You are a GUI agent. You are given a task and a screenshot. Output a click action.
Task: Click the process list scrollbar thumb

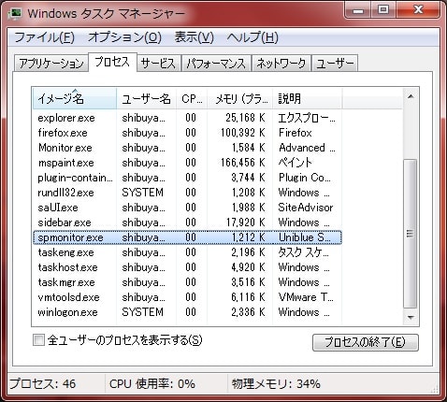coord(411,234)
